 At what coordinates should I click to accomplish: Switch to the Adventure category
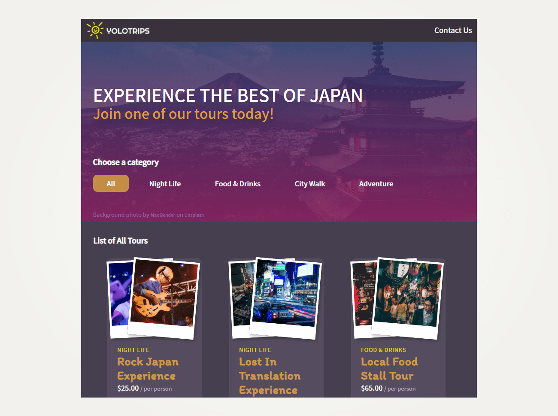(x=376, y=184)
